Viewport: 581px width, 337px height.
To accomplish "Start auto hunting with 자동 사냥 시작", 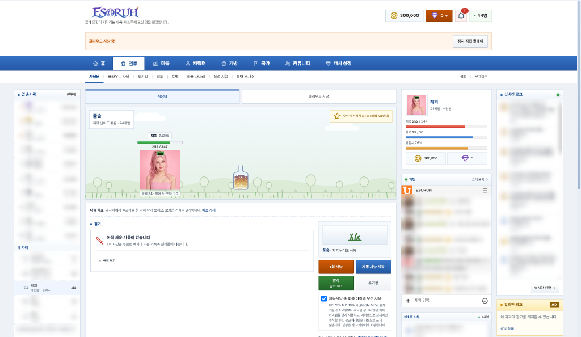I will tap(373, 267).
